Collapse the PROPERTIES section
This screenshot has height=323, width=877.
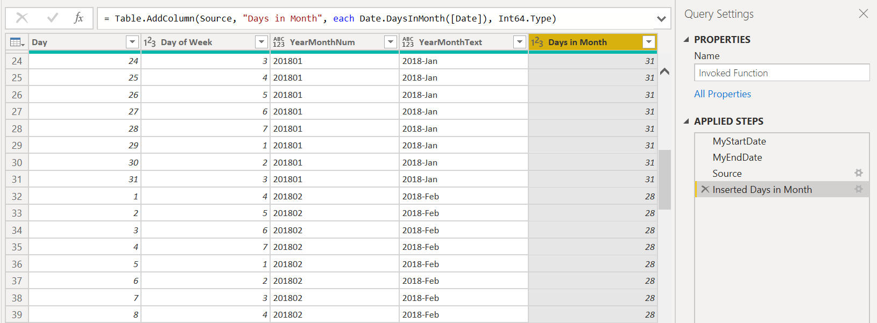687,40
